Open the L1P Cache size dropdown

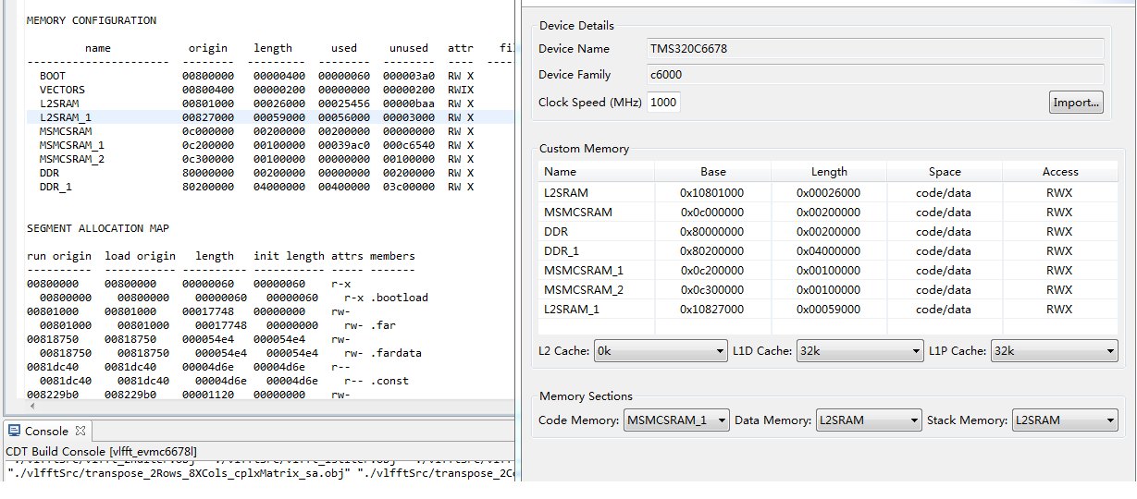point(1054,351)
